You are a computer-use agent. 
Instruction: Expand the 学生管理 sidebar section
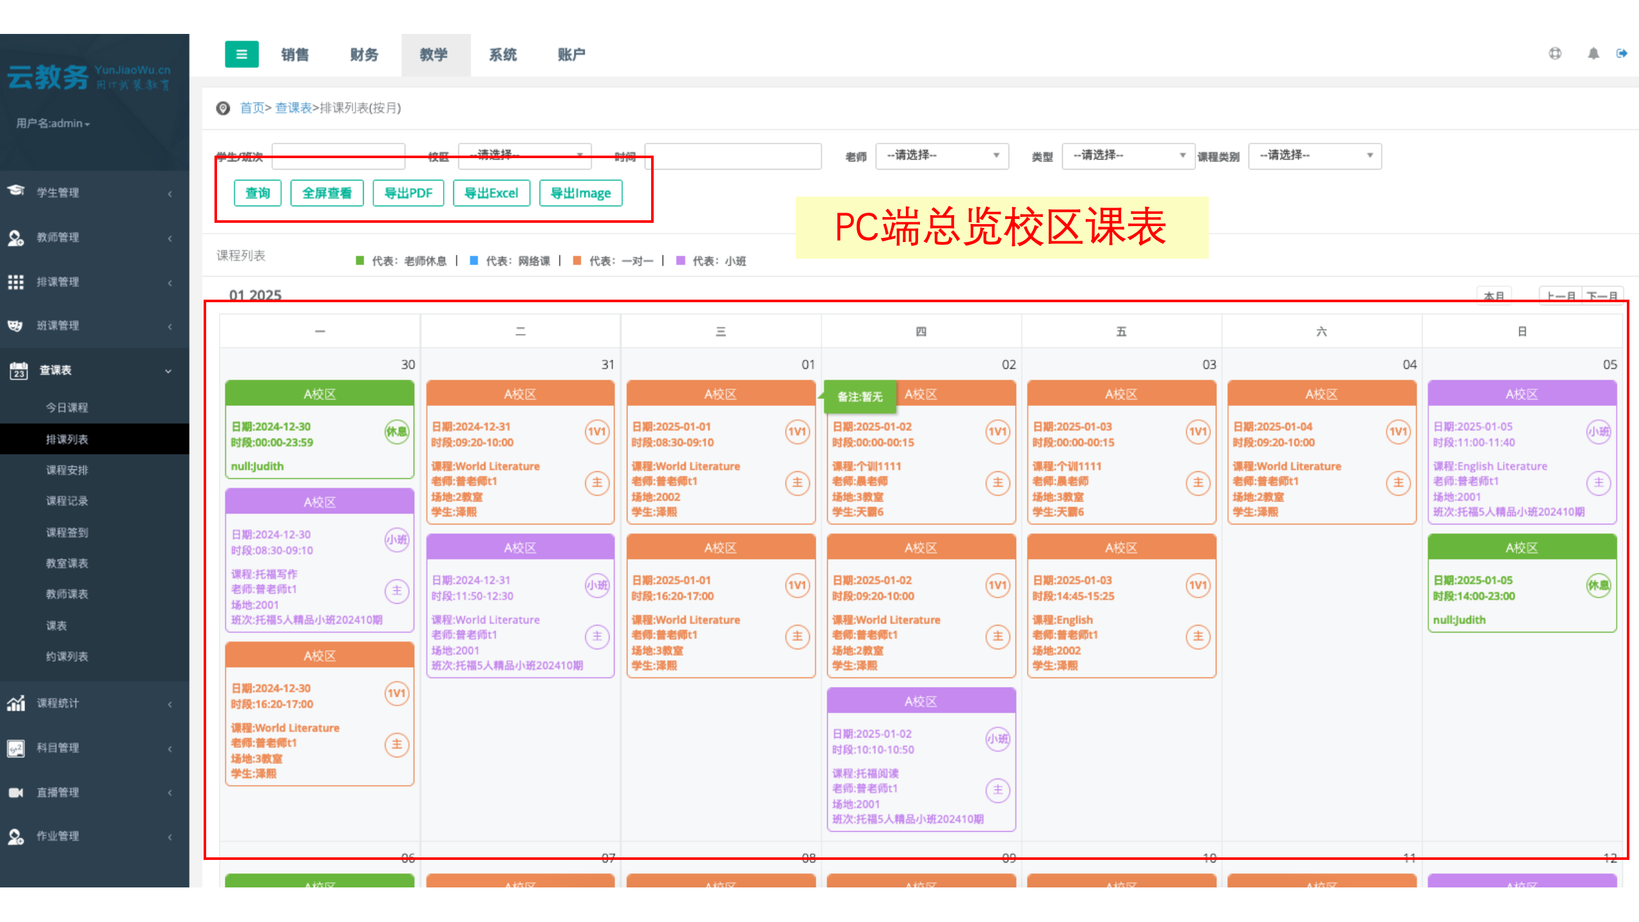coord(95,192)
